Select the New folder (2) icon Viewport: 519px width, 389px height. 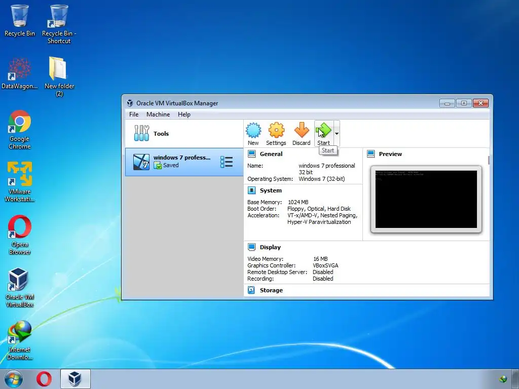(x=59, y=77)
